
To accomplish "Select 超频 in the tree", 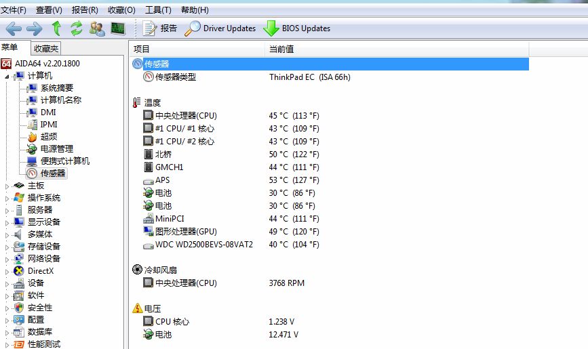I will tap(49, 137).
